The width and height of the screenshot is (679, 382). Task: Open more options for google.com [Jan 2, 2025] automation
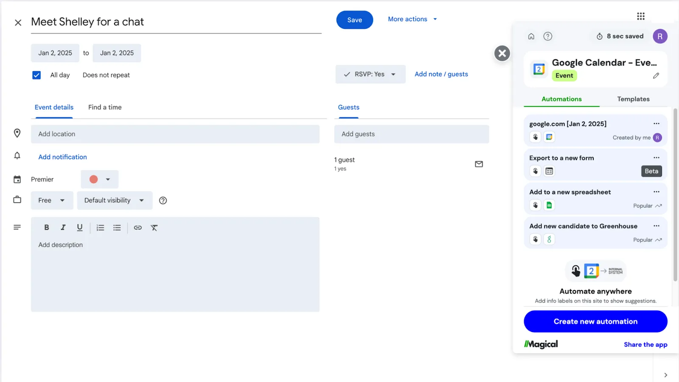(x=657, y=123)
